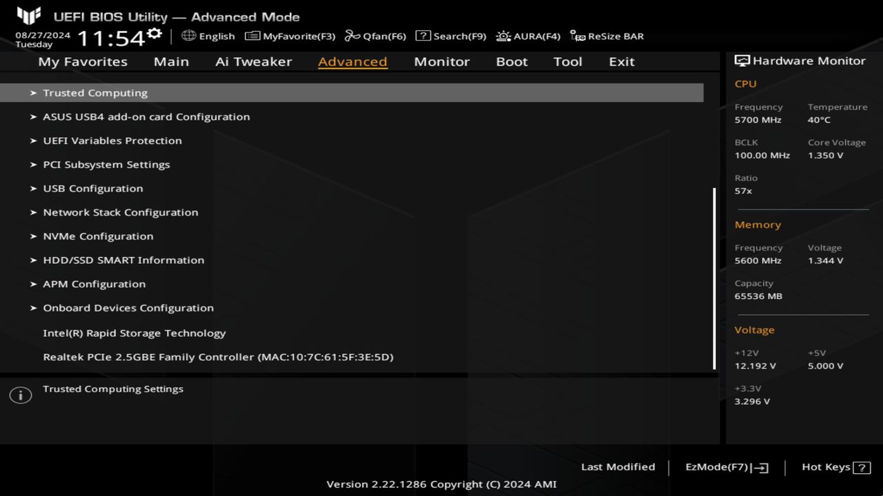Open Qfan(F6) fan icon

(353, 36)
